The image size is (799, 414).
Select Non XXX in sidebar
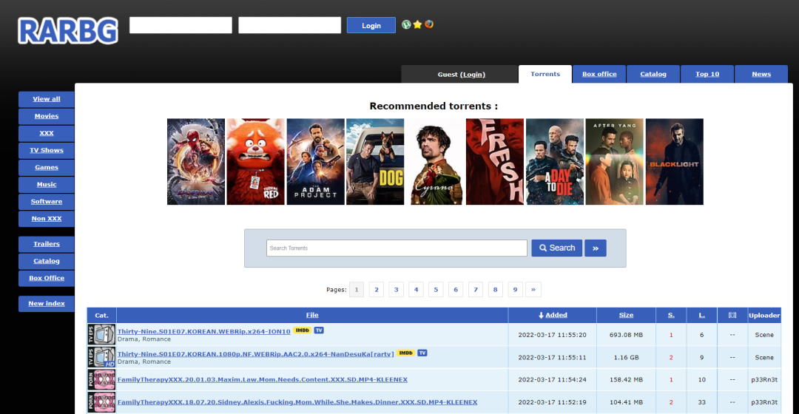click(47, 218)
